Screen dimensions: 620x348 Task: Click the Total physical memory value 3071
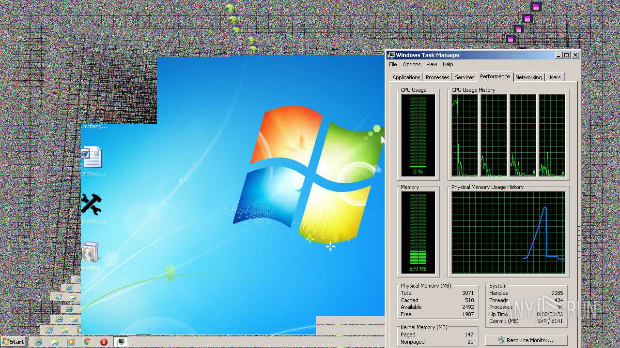467,293
